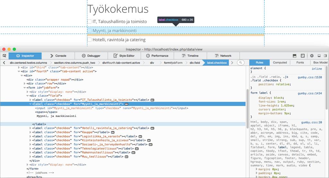This screenshot has width=329, height=178.
Task: Check the Hotelli, ravintola ja catering checkbox
Action: click(x=90, y=39)
